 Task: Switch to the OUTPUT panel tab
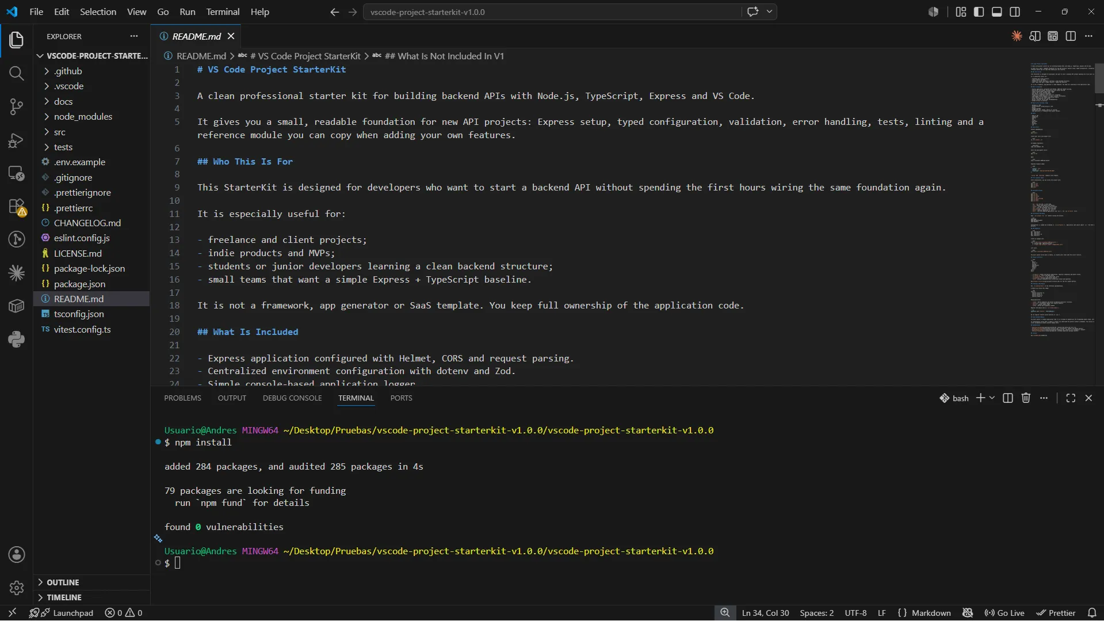click(x=232, y=398)
